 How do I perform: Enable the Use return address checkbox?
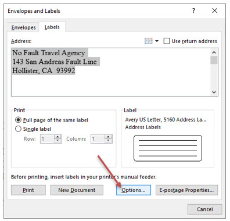tap(166, 41)
